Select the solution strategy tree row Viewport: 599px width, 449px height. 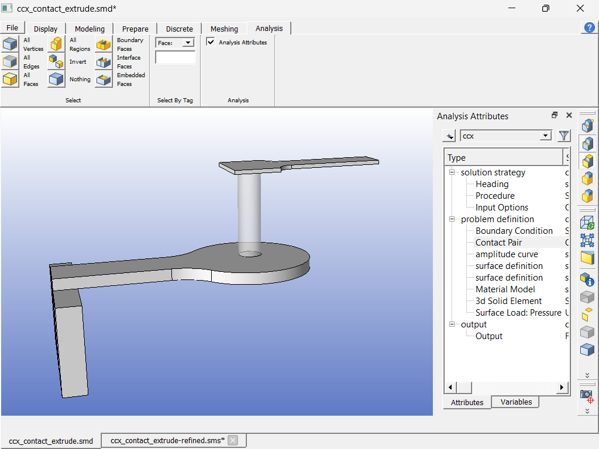point(493,172)
